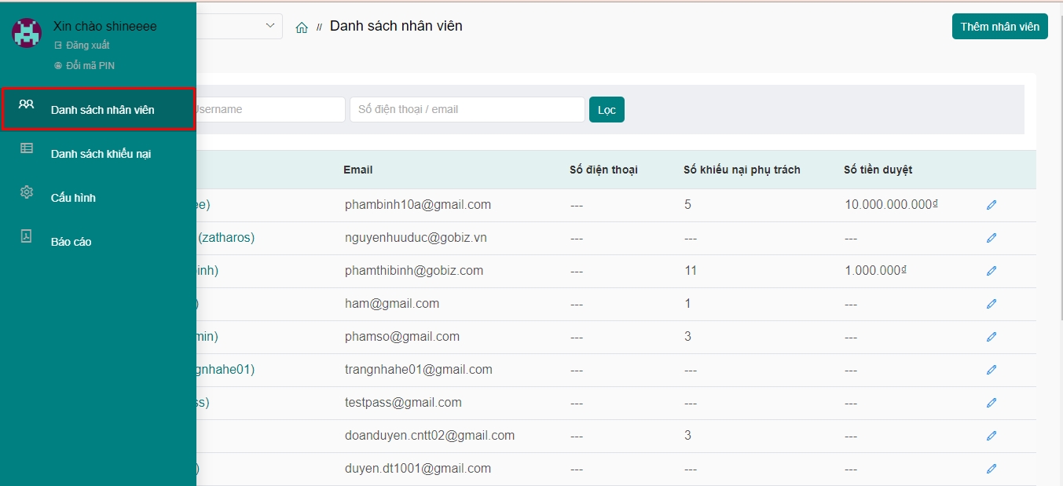
Task: Edit the doanduyen.cntt02@gmail.com row
Action: pos(992,436)
